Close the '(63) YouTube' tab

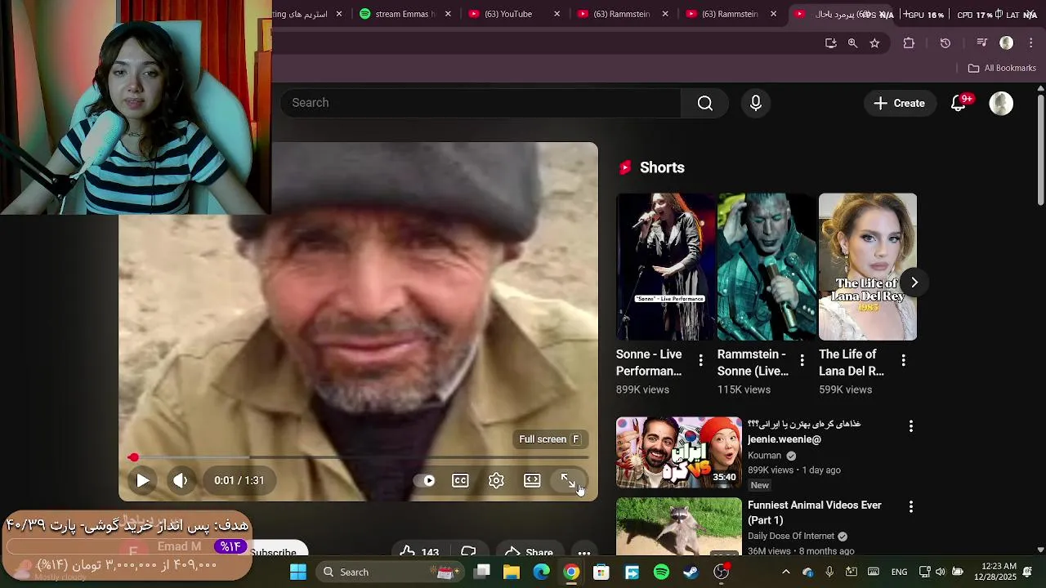click(x=557, y=14)
